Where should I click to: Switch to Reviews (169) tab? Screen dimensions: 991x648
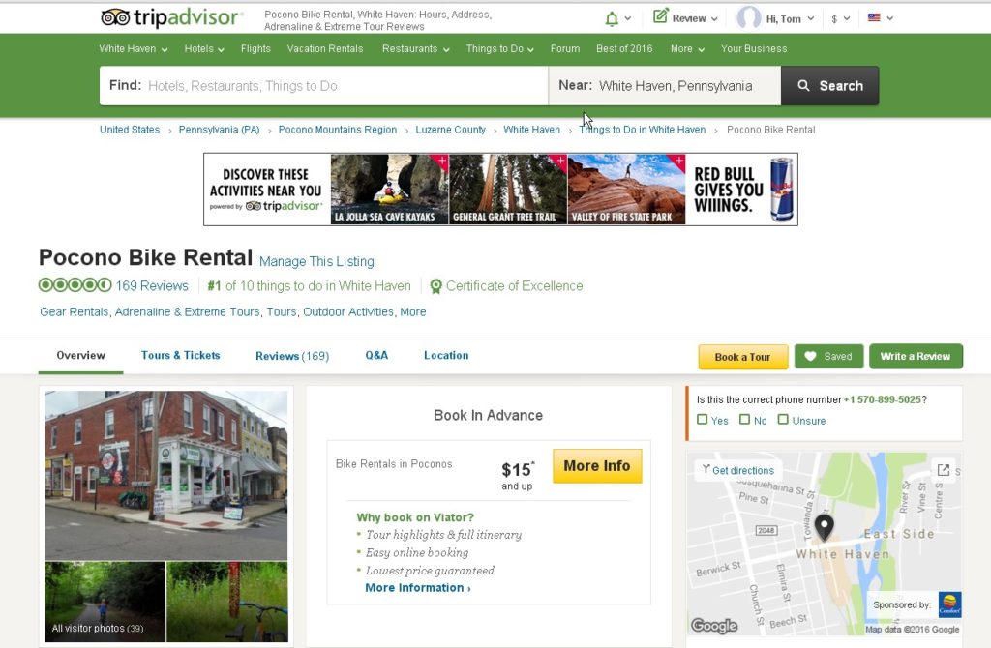(292, 356)
